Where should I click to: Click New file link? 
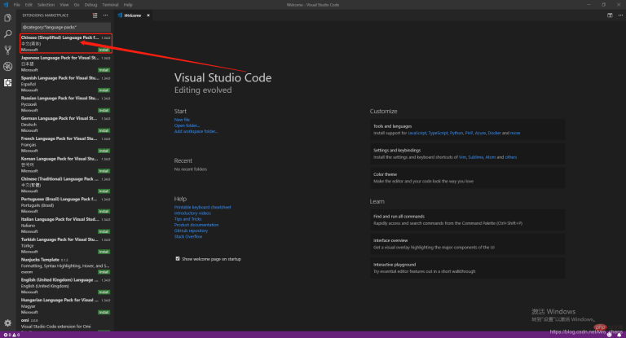click(x=182, y=120)
